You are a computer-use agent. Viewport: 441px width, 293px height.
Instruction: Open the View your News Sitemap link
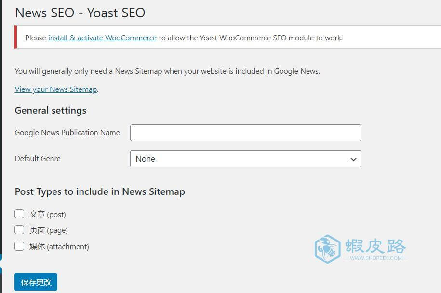[x=56, y=89]
